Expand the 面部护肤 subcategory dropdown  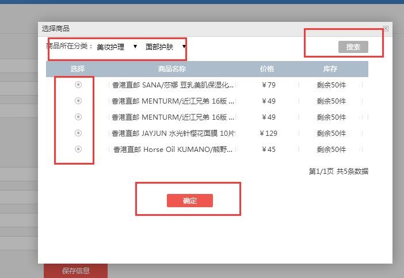click(x=165, y=47)
